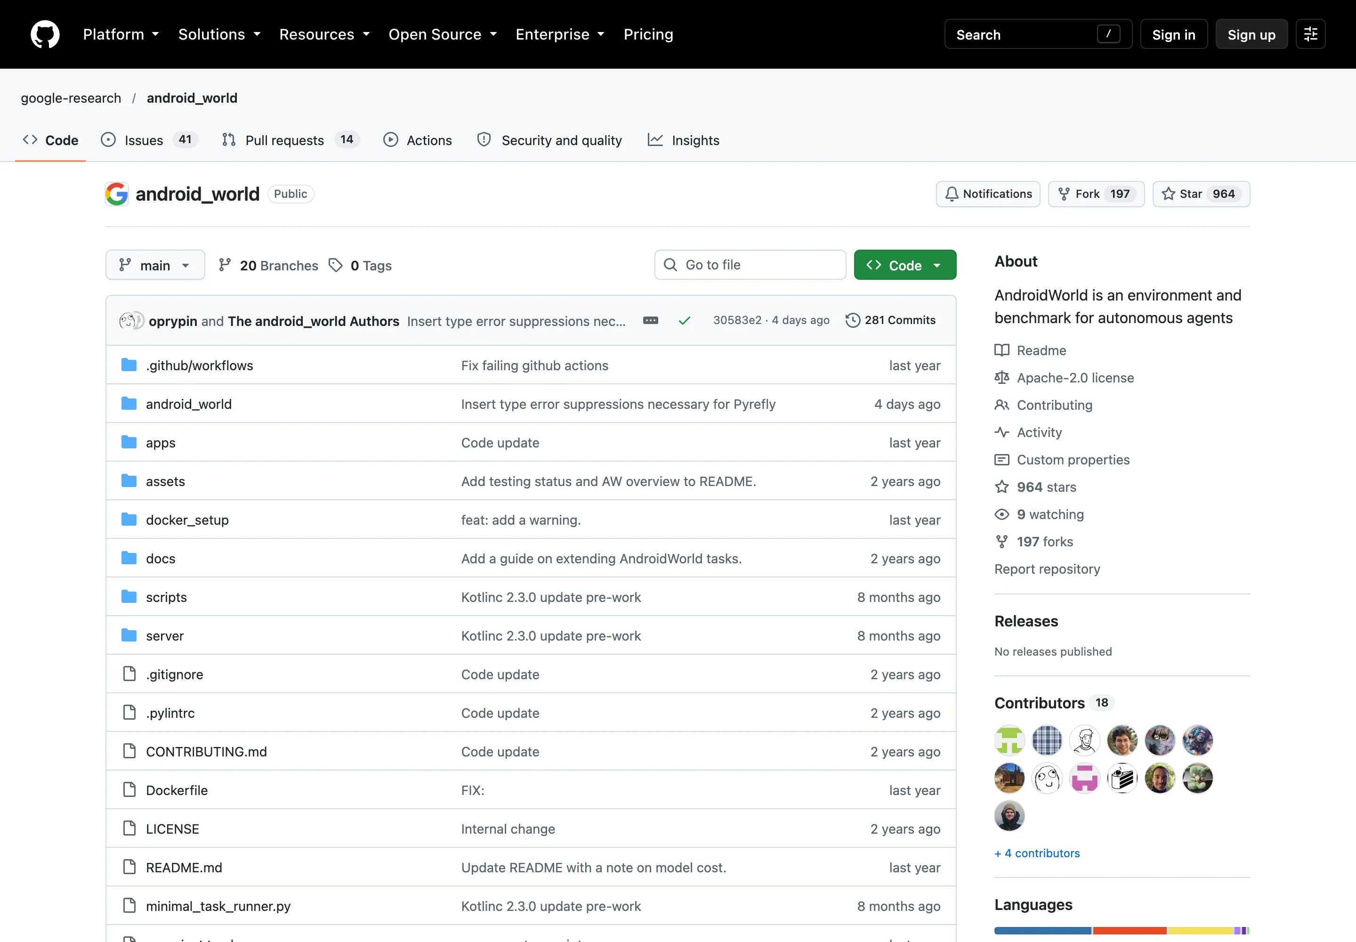This screenshot has height=942, width=1356.
Task: Click the Go to file search field
Action: tap(750, 265)
